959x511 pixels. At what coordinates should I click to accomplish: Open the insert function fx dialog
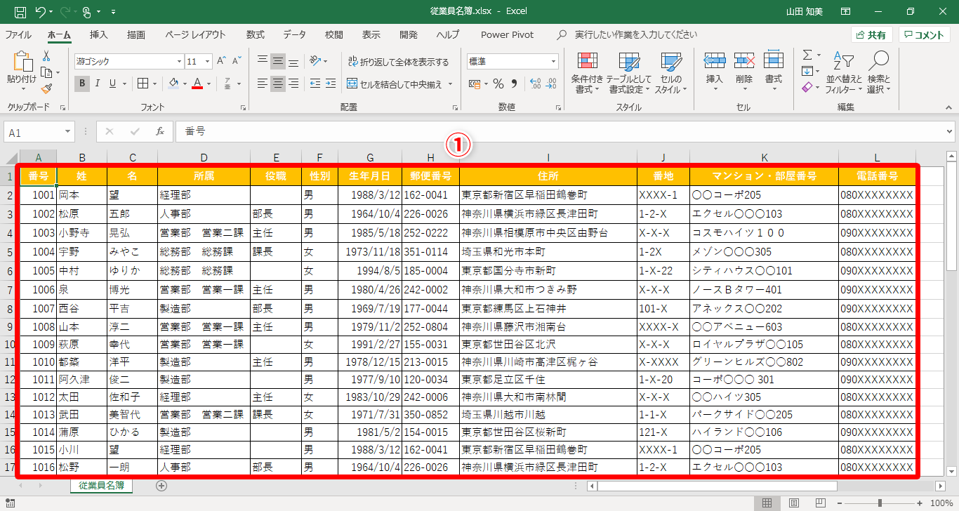click(160, 131)
